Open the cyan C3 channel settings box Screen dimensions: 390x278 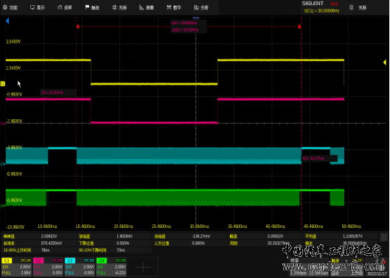(x=80, y=267)
